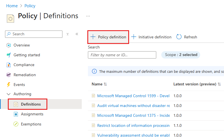
Task: Click the Getting started icon
Action: coord(9,55)
